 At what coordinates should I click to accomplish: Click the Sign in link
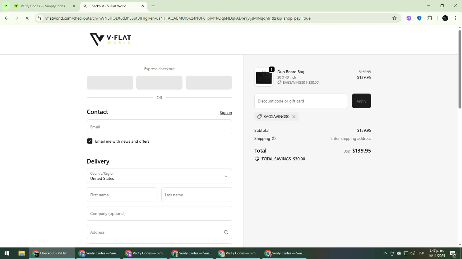[226, 113]
